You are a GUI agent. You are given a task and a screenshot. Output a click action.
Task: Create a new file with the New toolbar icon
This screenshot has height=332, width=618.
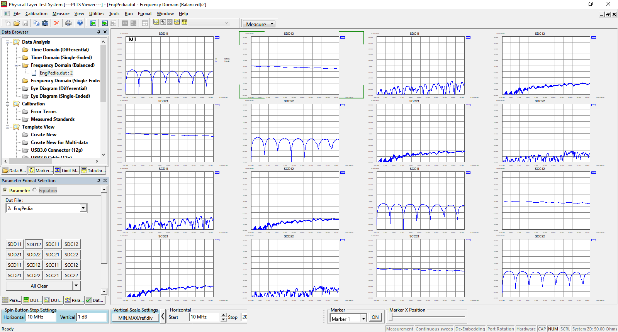8,23
